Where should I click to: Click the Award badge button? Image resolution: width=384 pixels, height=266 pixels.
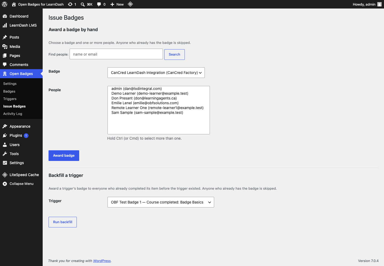point(64,156)
